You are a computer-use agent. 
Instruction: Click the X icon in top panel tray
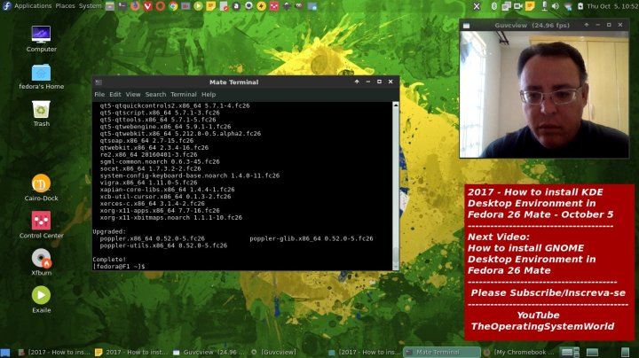(x=477, y=5)
